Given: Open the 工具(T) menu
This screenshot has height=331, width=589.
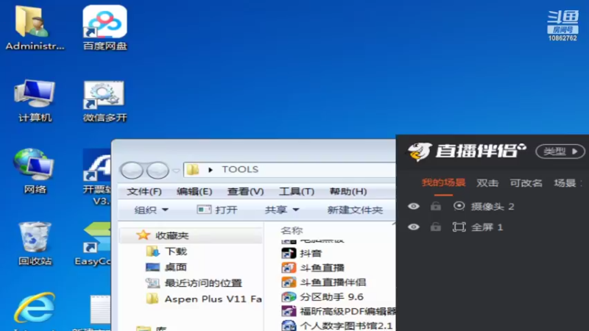Looking at the screenshot, I should [x=297, y=191].
